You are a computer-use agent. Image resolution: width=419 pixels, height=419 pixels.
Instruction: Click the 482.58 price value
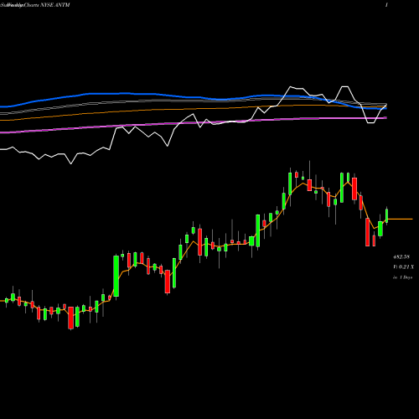[x=401, y=256]
